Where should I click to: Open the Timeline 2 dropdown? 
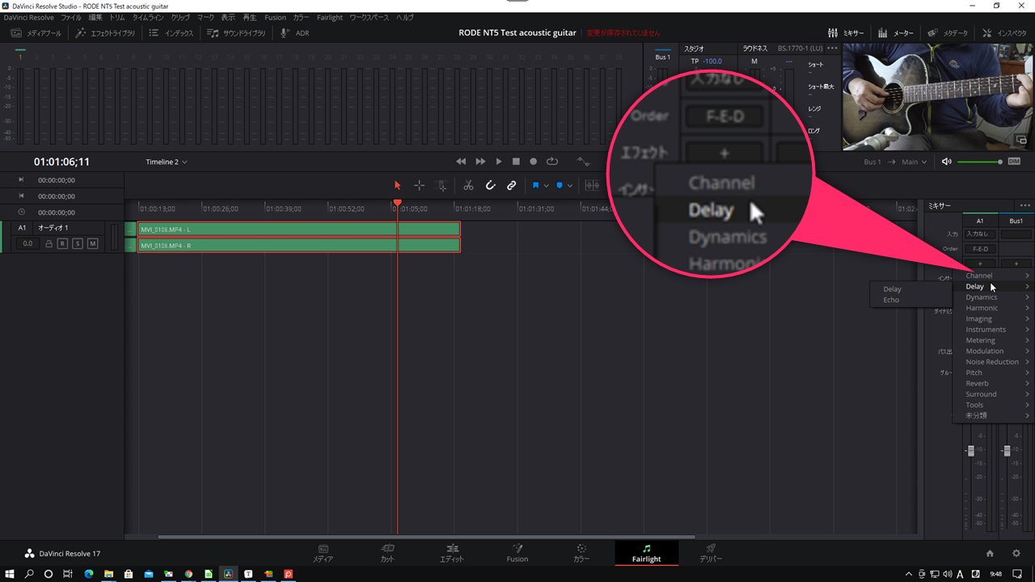[167, 162]
